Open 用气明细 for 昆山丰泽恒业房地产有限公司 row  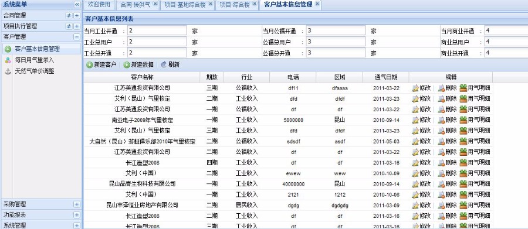click(475, 205)
